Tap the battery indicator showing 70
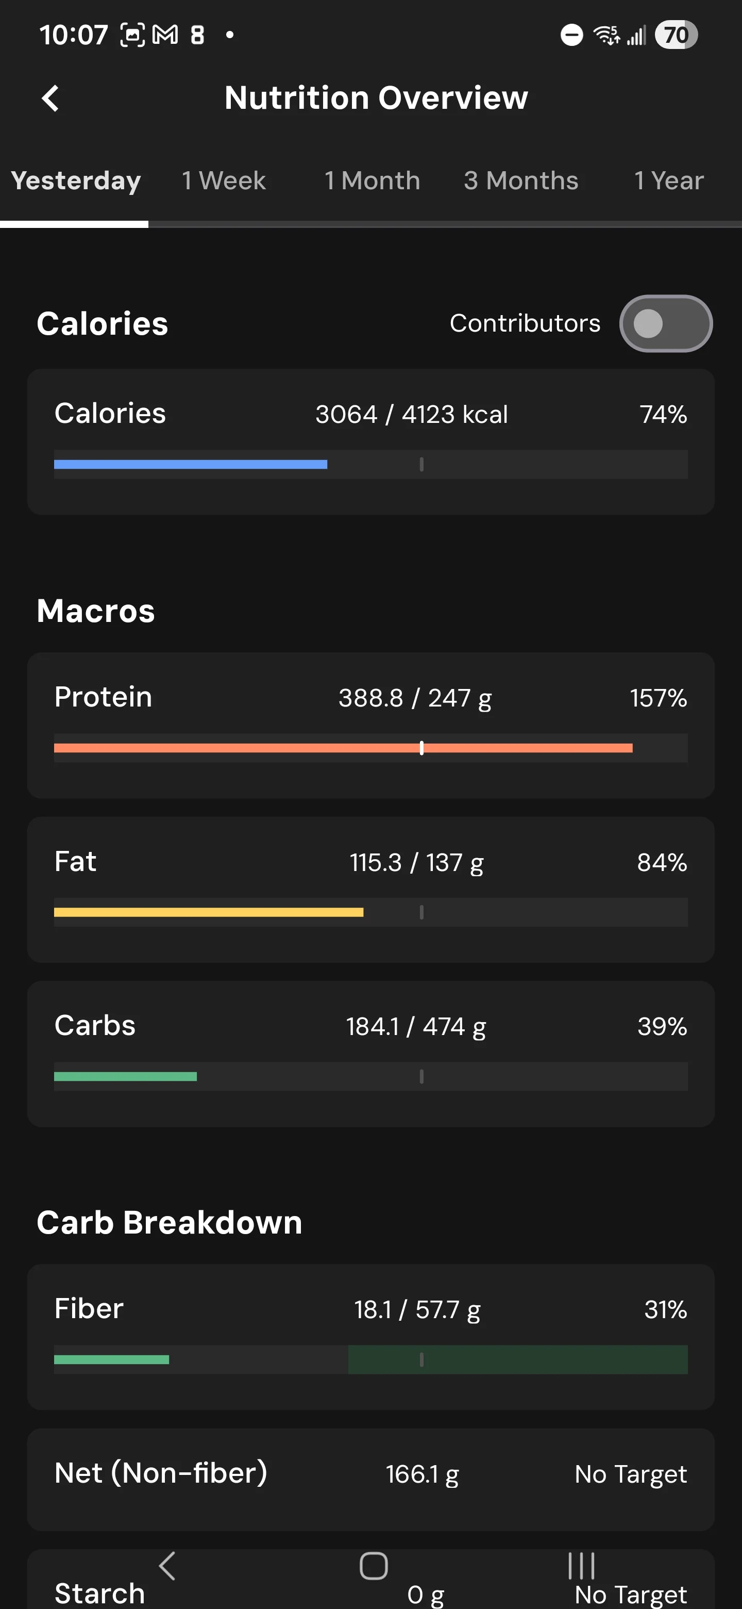Screen dimensions: 742x1609 point(676,35)
